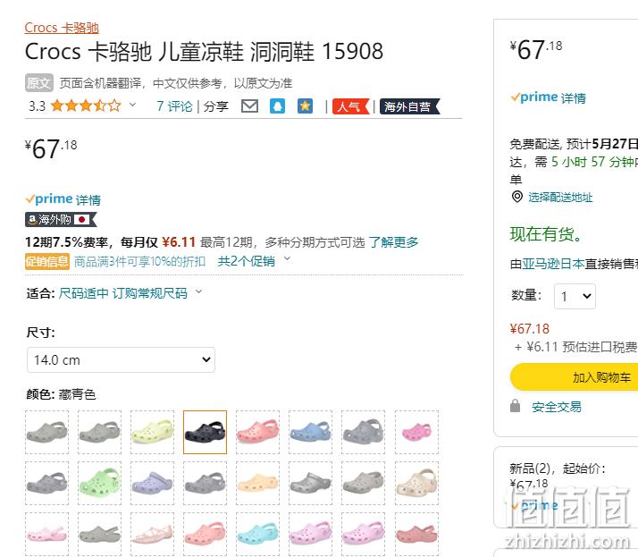Open the Crocs 卡骆驰 brand link
The height and width of the screenshot is (557, 638).
tap(62, 28)
